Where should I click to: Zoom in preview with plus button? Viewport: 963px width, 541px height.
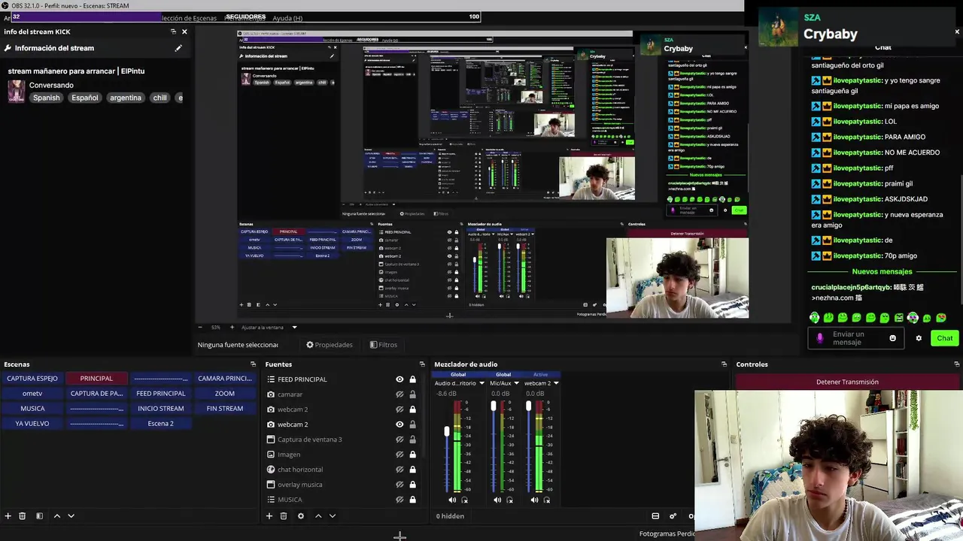tap(232, 328)
